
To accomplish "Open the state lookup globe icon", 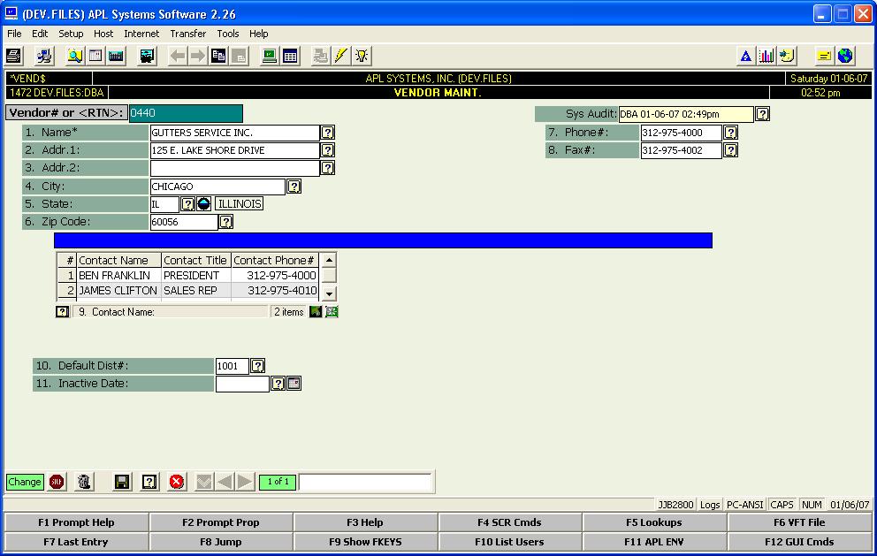I will click(203, 204).
